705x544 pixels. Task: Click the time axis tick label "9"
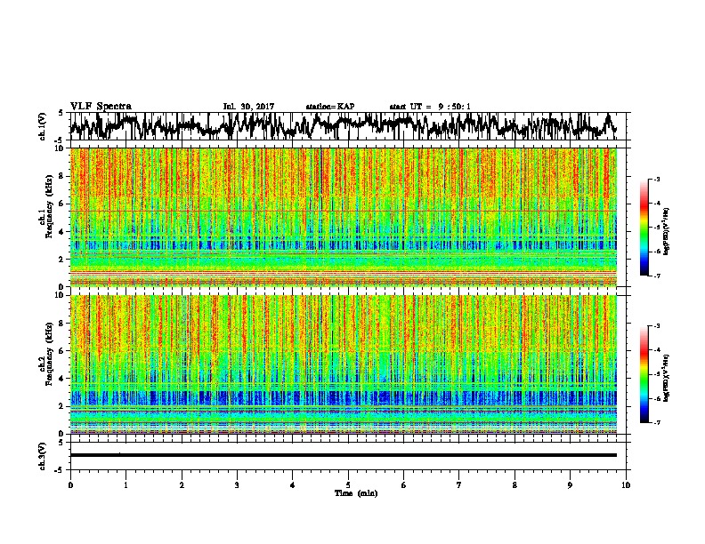570,485
